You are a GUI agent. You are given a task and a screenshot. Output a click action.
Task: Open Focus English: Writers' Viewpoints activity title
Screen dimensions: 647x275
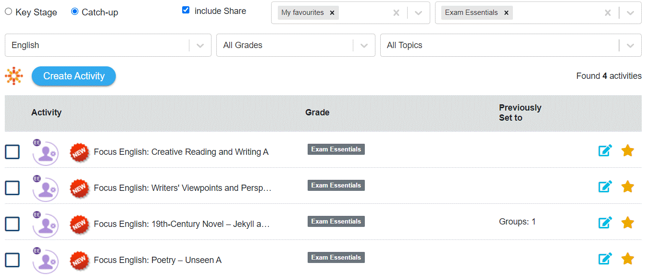tap(183, 188)
